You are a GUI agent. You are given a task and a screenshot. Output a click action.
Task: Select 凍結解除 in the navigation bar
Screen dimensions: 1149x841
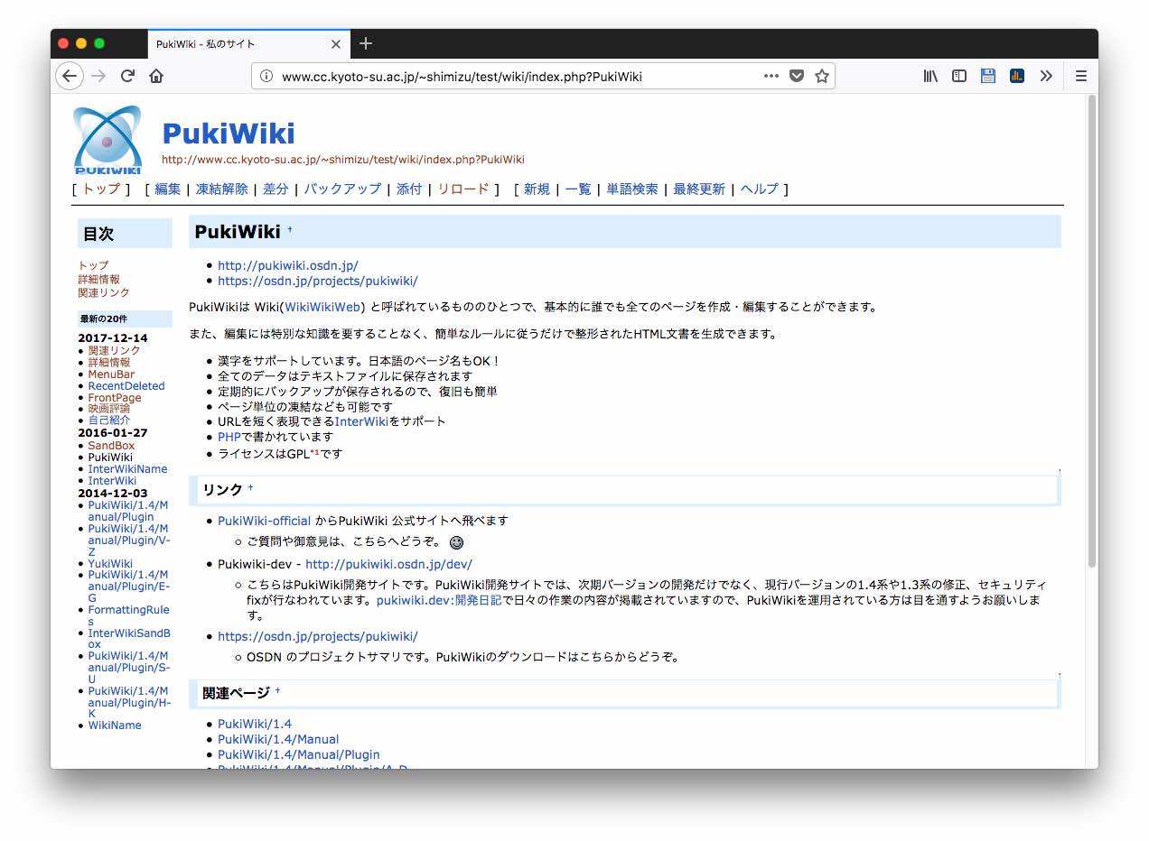[221, 189]
